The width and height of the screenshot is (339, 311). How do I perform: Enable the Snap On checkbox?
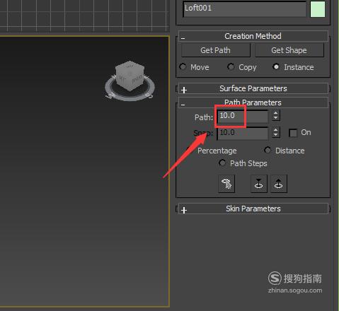click(x=293, y=133)
